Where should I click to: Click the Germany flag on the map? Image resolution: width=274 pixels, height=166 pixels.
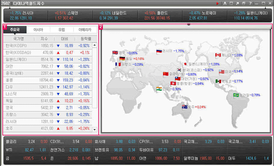point(122,59)
